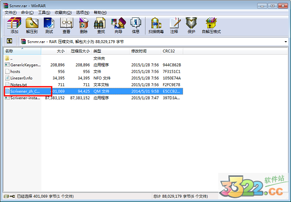Click the WinRAR title bar icon
This screenshot has width=291, height=202.
click(x=5, y=5)
